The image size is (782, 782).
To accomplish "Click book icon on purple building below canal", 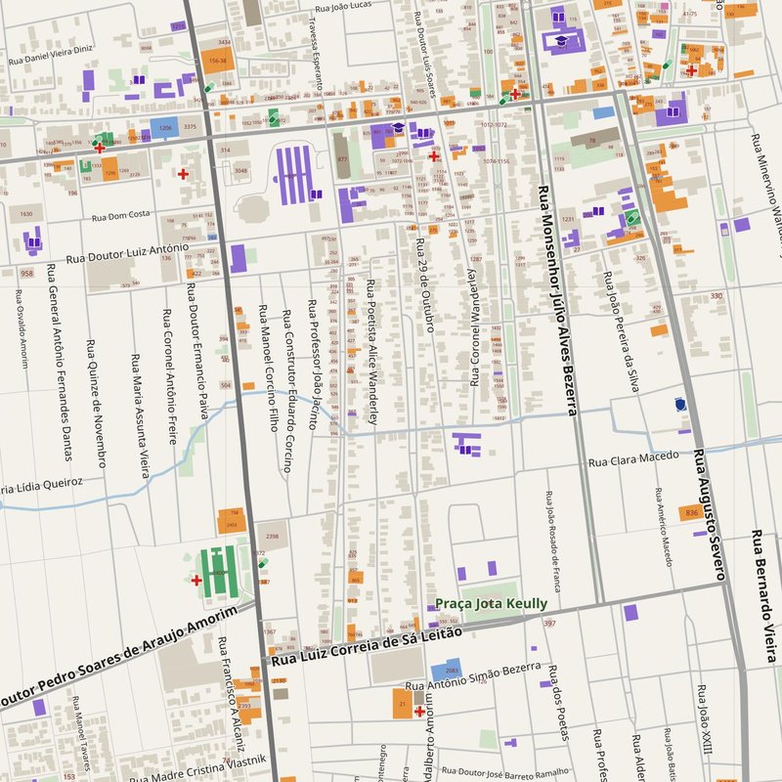I will tap(465, 450).
